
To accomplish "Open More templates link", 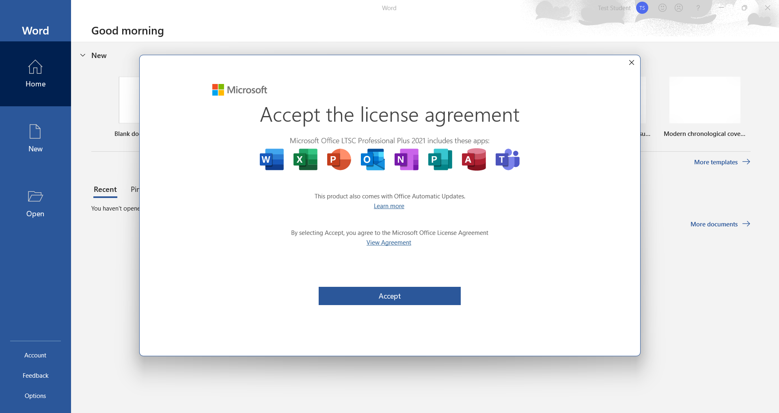I will (722, 162).
